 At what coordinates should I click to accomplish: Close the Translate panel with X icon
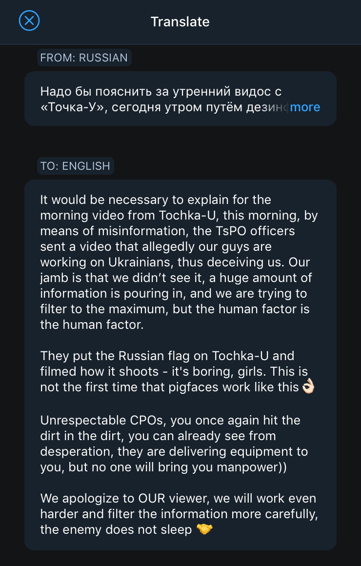[29, 20]
